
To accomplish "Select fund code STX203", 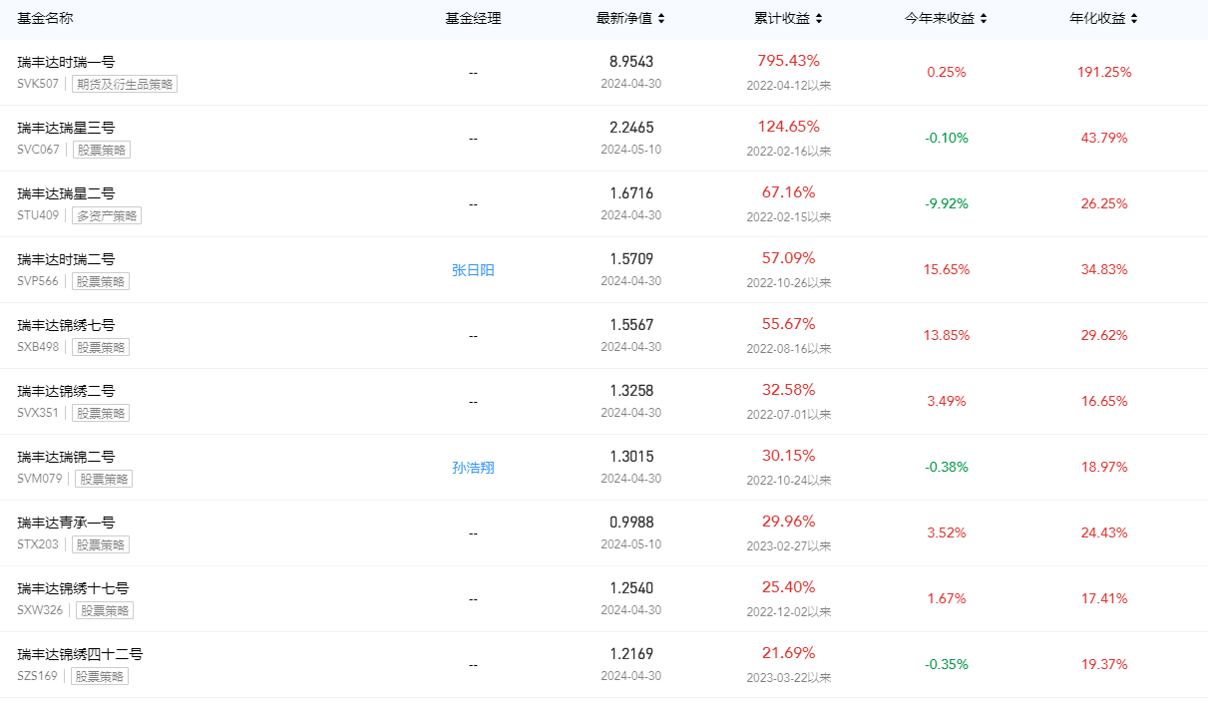I will tap(38, 544).
